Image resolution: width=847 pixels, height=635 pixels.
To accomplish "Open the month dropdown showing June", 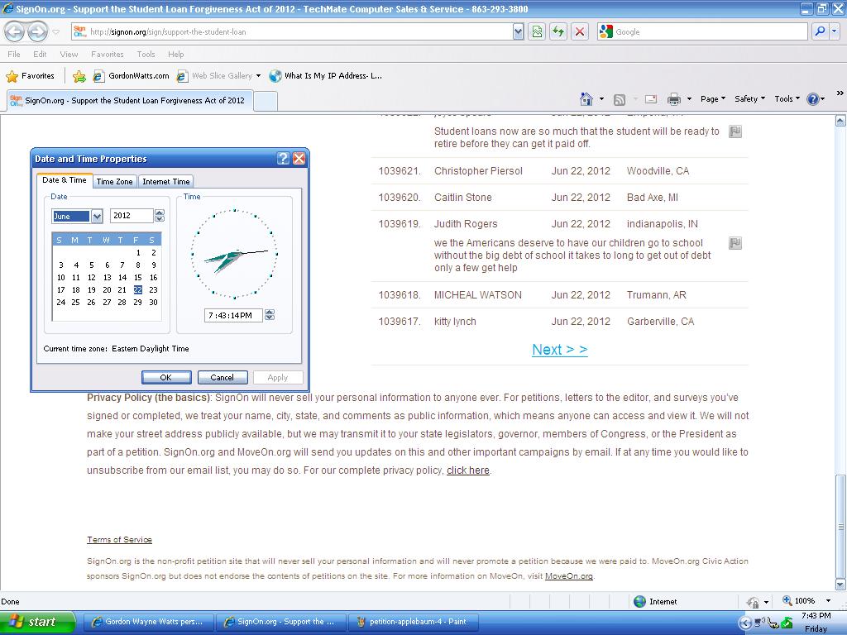I will [x=97, y=217].
